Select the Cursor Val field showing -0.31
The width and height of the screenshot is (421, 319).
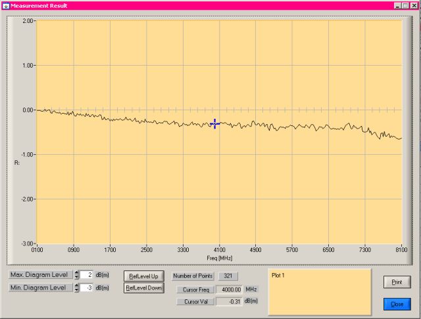click(x=230, y=301)
